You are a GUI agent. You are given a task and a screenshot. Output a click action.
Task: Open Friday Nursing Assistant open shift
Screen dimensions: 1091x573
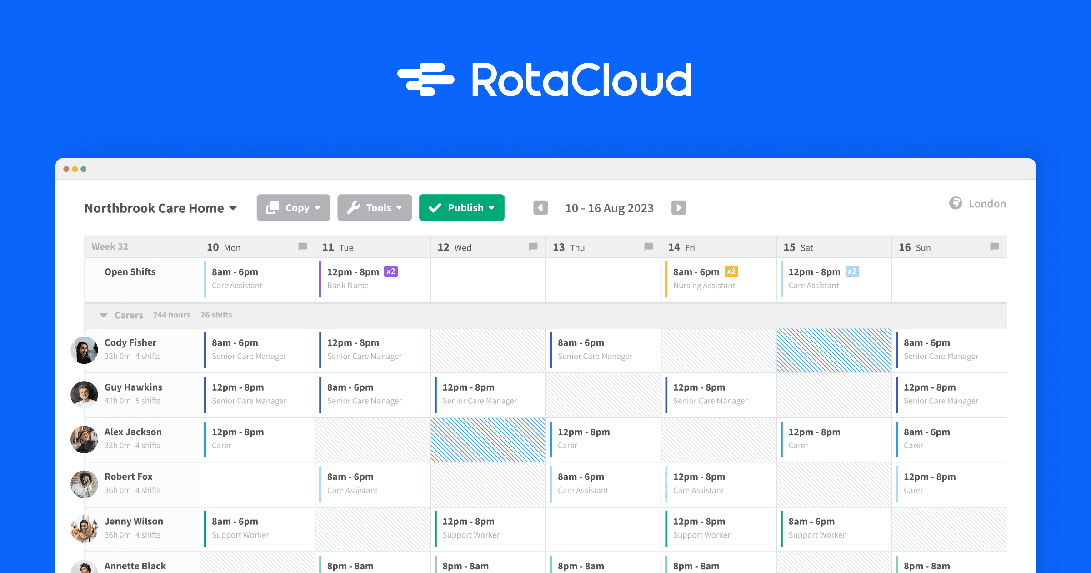pyautogui.click(x=719, y=279)
